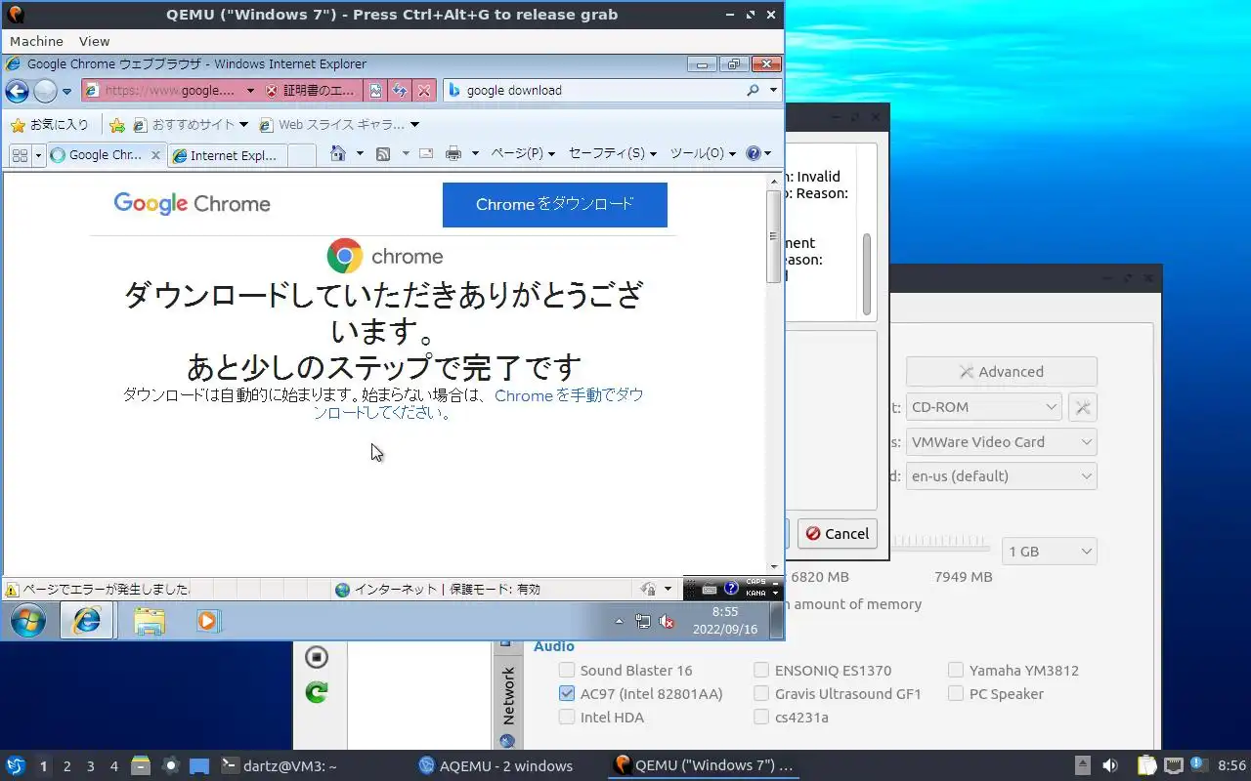Screen dimensions: 1251x781
Task: Open the IE help question mark
Action: (x=754, y=153)
